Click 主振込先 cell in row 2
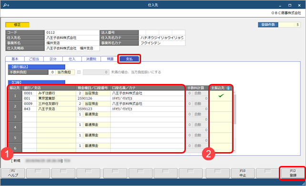Viewport: 306px width, 186px height. coord(221,106)
